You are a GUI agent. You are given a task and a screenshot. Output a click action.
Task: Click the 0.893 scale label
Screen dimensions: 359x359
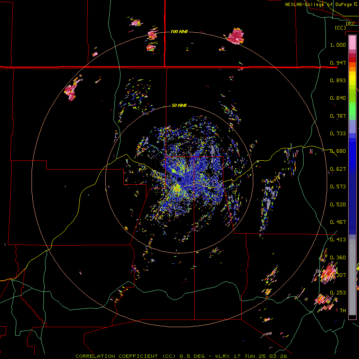pos(338,80)
